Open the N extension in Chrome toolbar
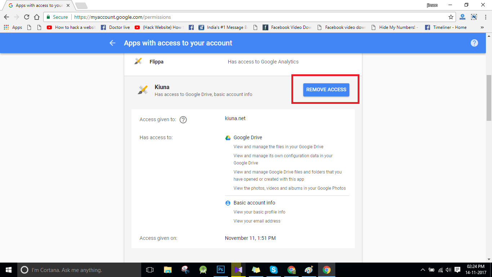The image size is (492, 277). coord(474,17)
